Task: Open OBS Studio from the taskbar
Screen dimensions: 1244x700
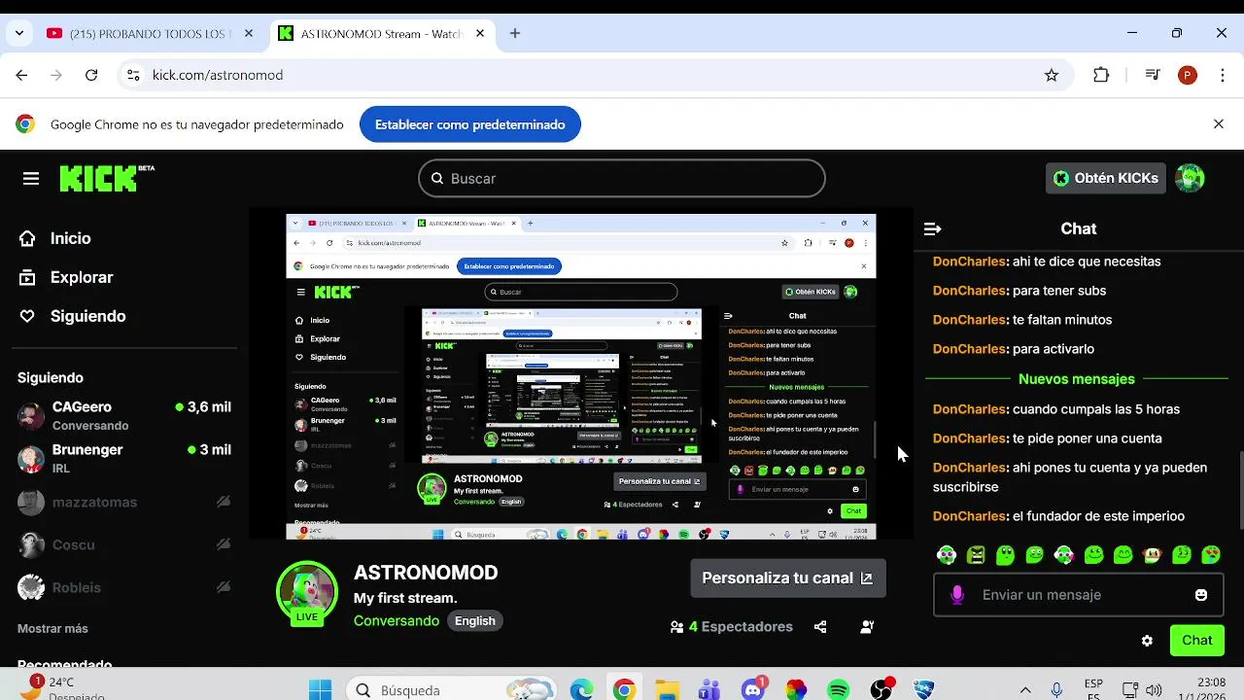Action: coord(881,690)
